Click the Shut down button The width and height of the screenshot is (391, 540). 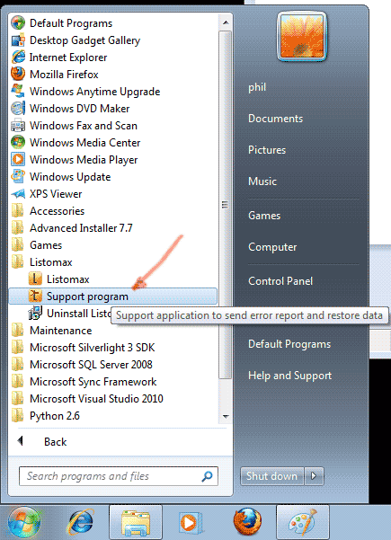tap(271, 476)
